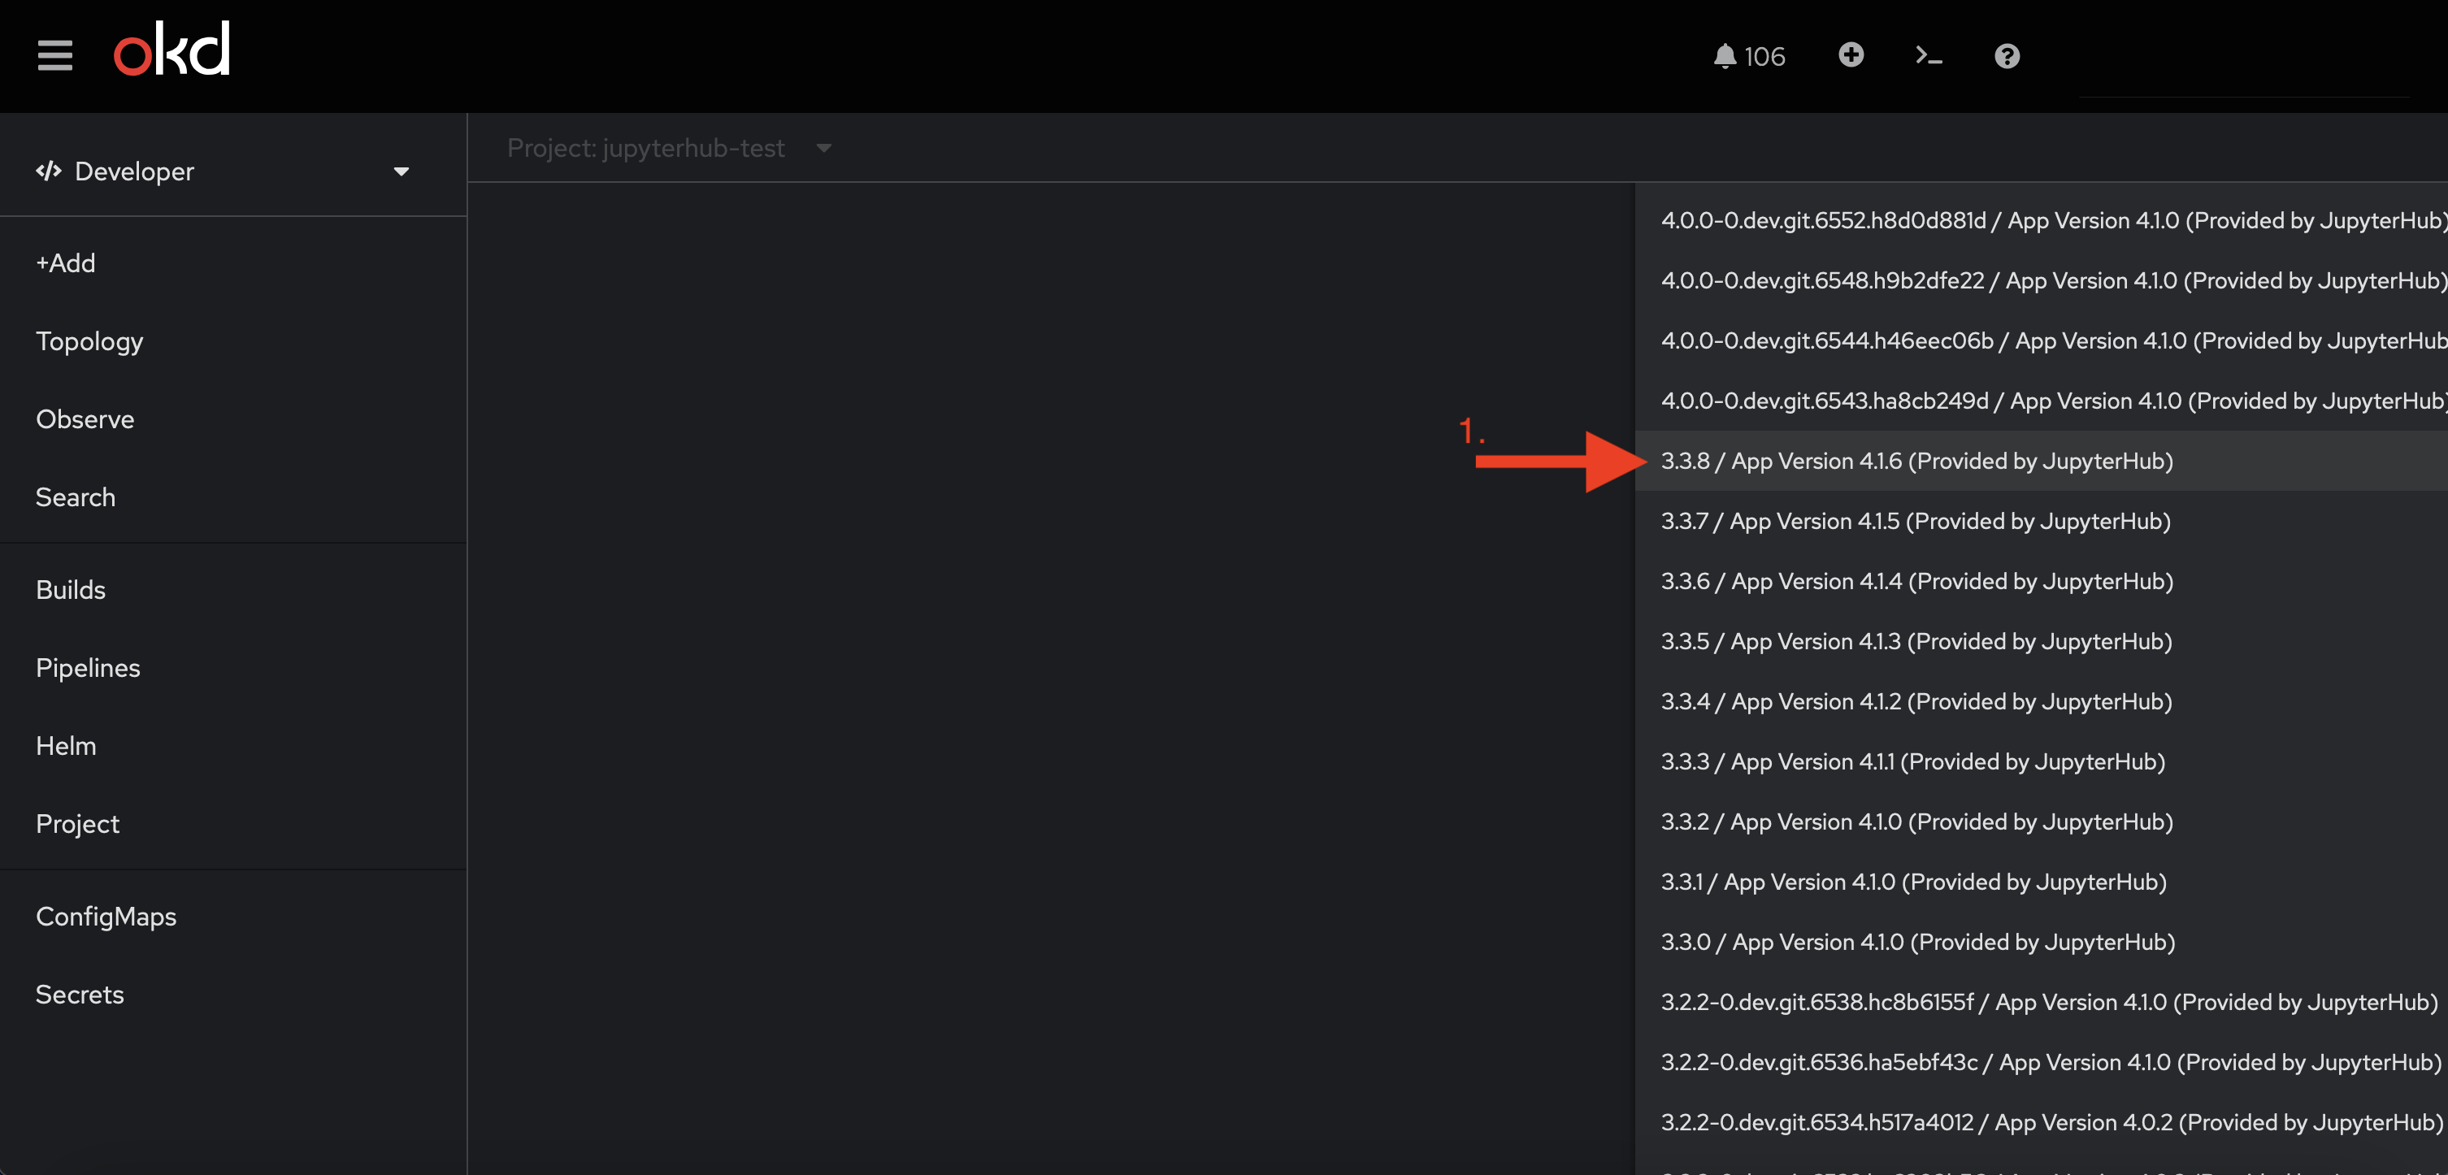Open the Helm page
This screenshot has width=2448, height=1175.
pyautogui.click(x=232, y=746)
